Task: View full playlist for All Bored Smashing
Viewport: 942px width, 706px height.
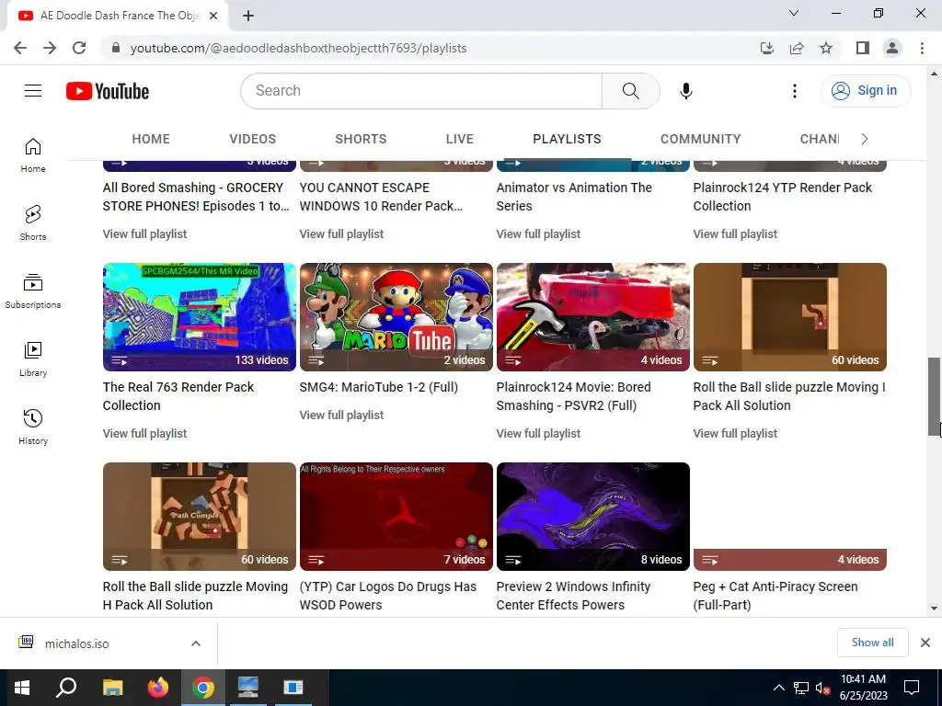Action: [144, 234]
